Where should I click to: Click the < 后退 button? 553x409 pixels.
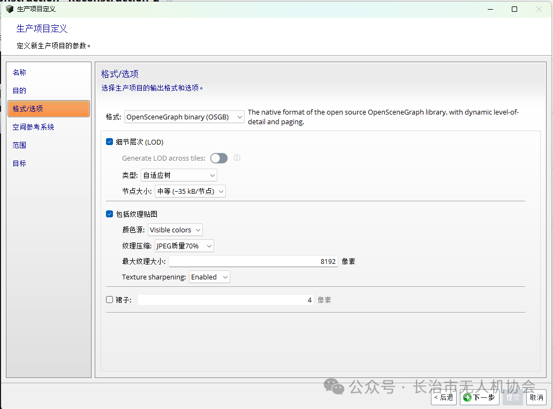(444, 397)
